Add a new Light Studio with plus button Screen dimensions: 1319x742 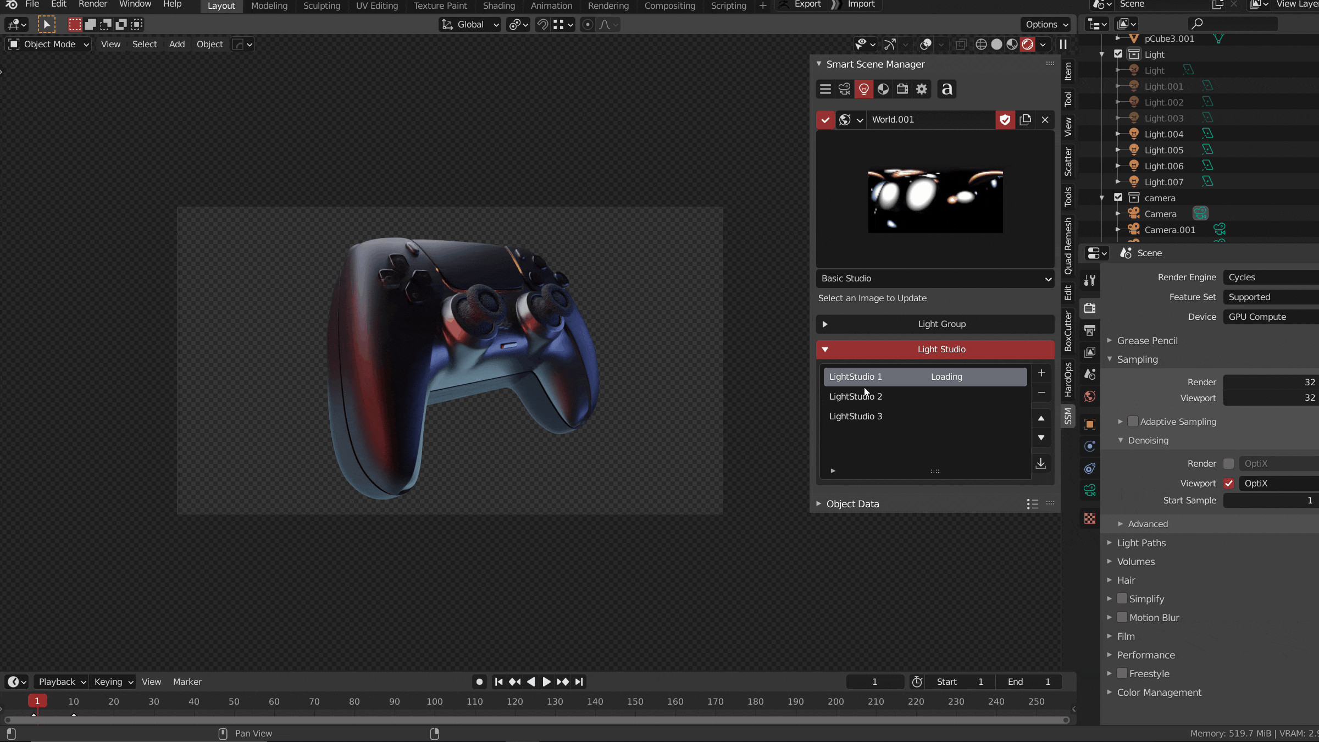[x=1041, y=373]
